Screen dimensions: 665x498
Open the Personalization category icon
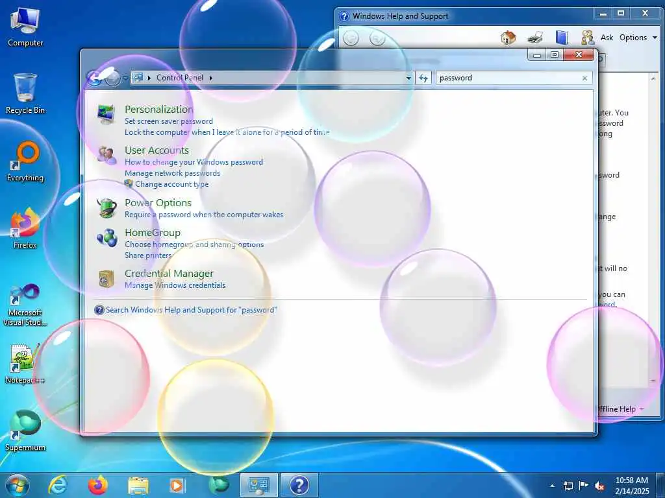(106, 113)
